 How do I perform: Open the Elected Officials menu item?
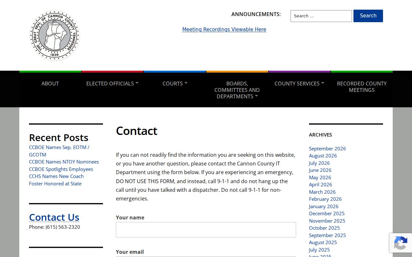110,84
